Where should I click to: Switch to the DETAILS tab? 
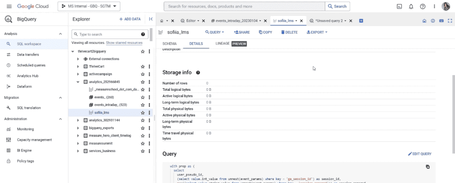click(x=196, y=44)
